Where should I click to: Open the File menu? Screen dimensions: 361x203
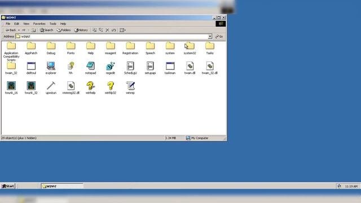pos(8,24)
